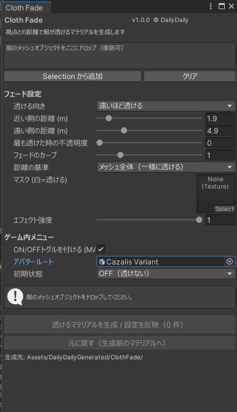Maximize the Cloth Fade window
237x412 pixels.
click(222, 6)
